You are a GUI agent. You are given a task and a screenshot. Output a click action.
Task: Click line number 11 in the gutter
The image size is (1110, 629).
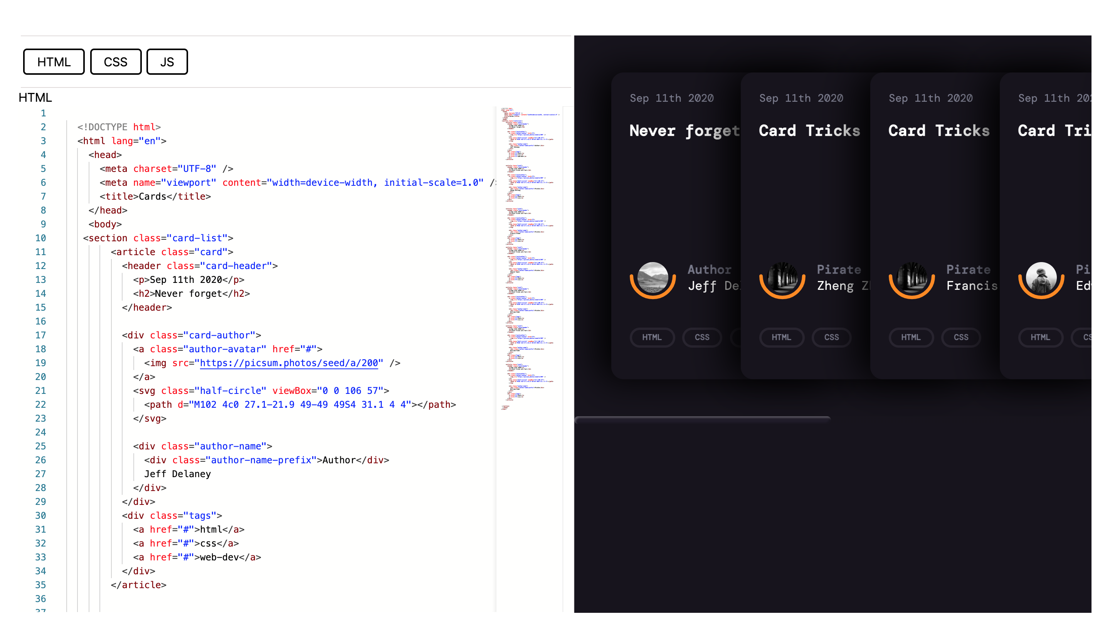pyautogui.click(x=40, y=252)
